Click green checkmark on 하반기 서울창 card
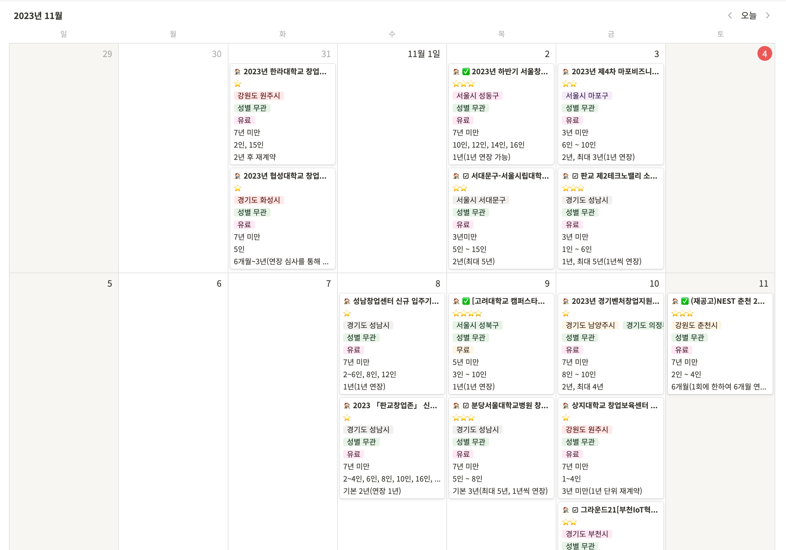 [466, 72]
